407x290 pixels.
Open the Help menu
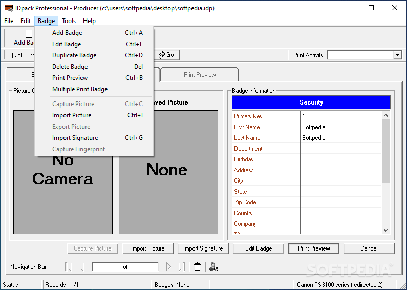pos(89,21)
